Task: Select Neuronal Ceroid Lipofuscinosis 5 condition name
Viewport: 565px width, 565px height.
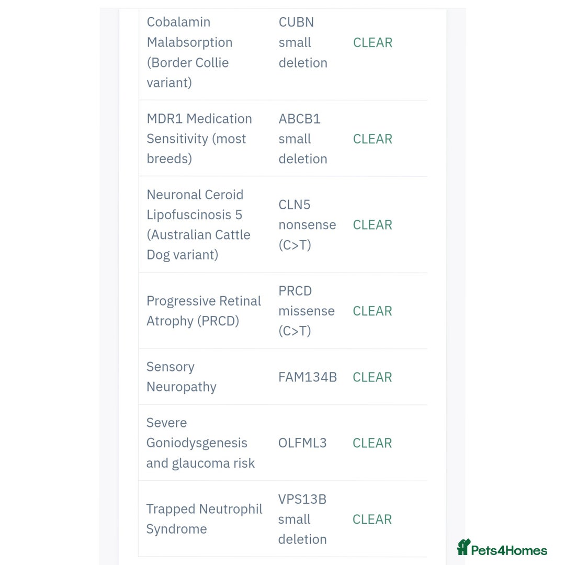Action: [198, 224]
